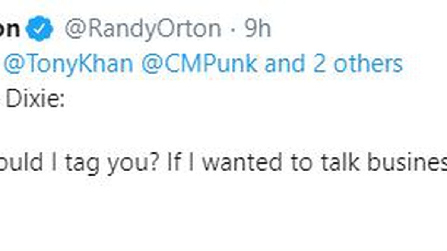The height and width of the screenshot is (251, 447).
Task: Click the word 'tag' in the tweet
Action: (84, 163)
